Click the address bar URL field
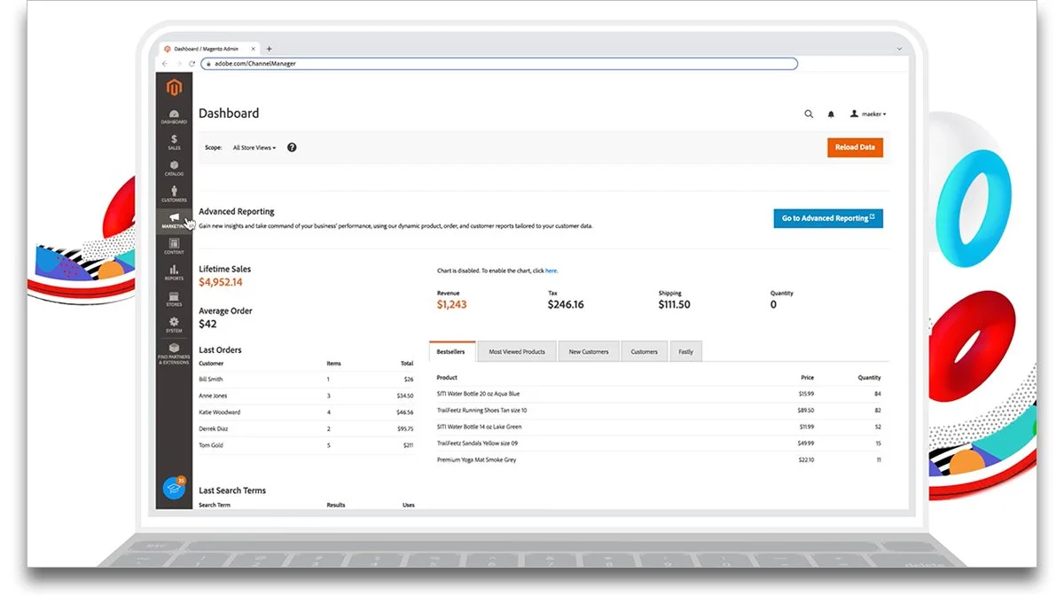The height and width of the screenshot is (596, 1064). point(499,64)
